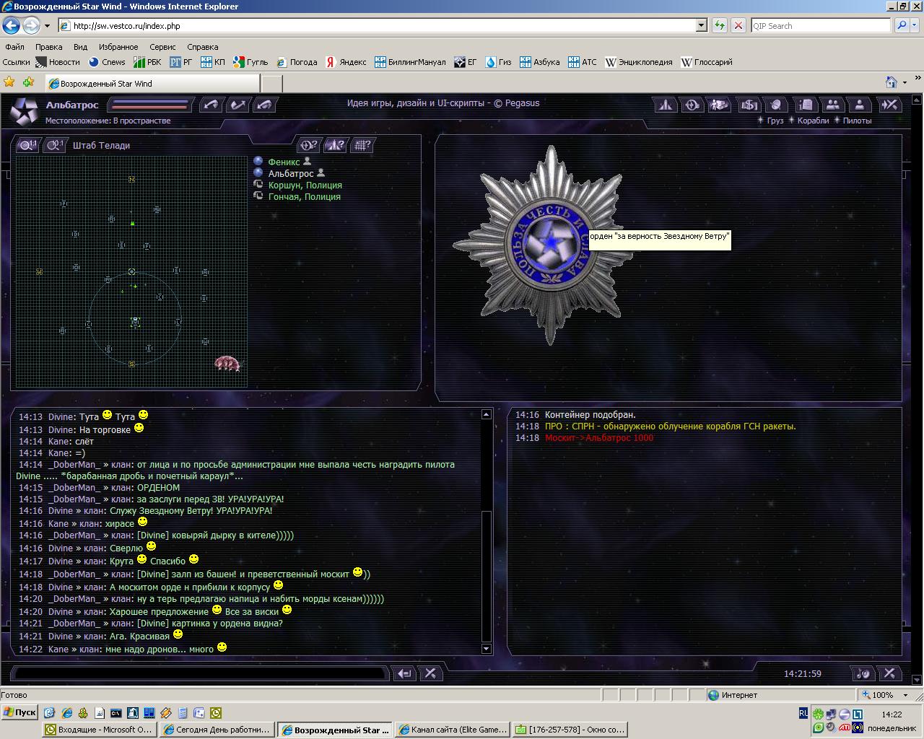Click the chat message input field
Viewport: 924px width, 739px height.
(x=200, y=673)
